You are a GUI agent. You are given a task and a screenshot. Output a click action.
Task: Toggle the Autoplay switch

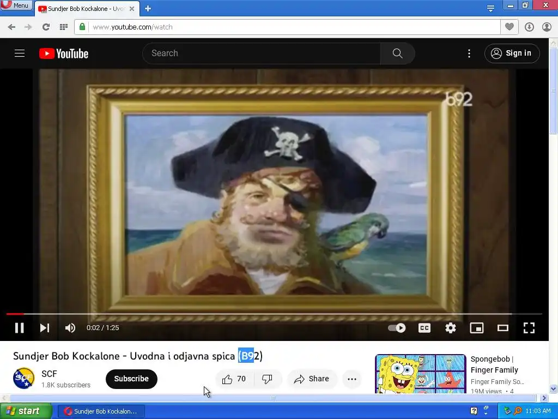click(397, 328)
